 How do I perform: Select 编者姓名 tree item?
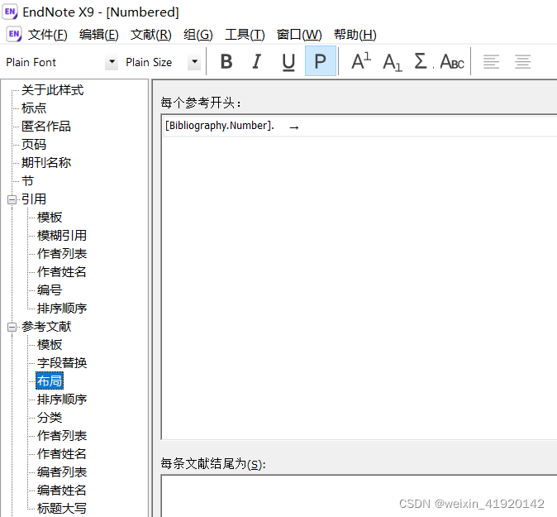pyautogui.click(x=62, y=491)
